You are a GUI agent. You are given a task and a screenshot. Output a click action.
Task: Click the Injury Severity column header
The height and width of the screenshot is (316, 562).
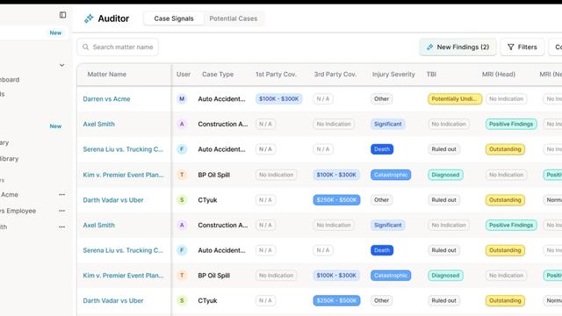coord(393,74)
